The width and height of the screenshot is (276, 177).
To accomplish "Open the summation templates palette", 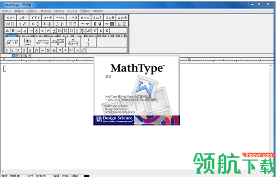I will pos(48,24).
